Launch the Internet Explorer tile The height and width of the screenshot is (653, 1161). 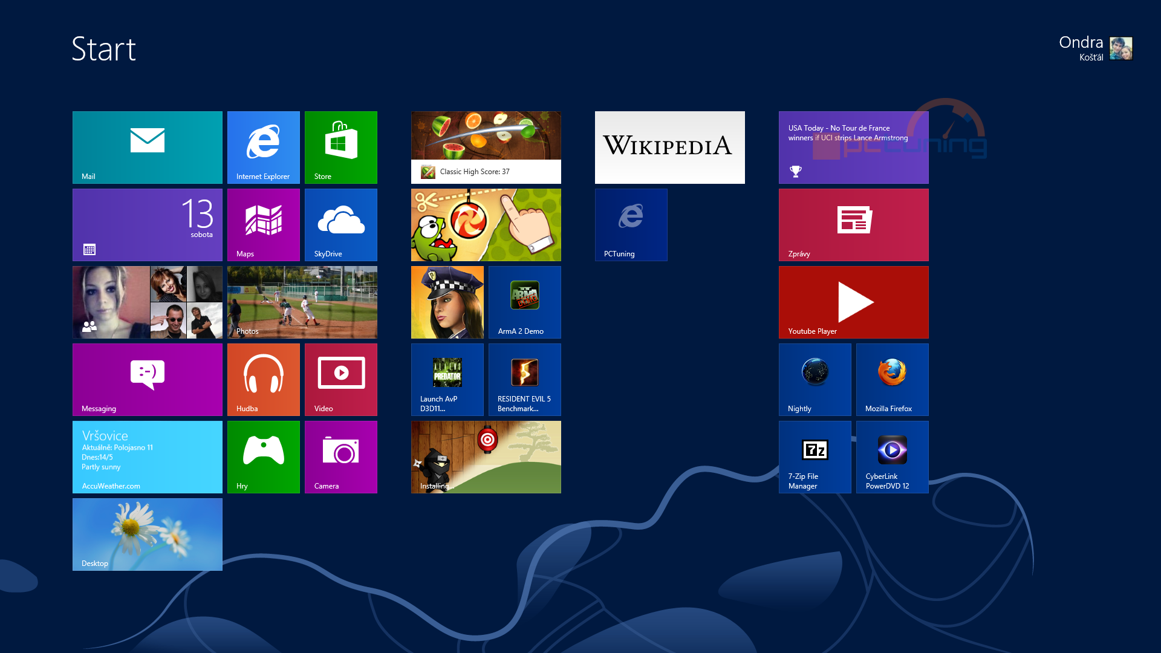(264, 148)
